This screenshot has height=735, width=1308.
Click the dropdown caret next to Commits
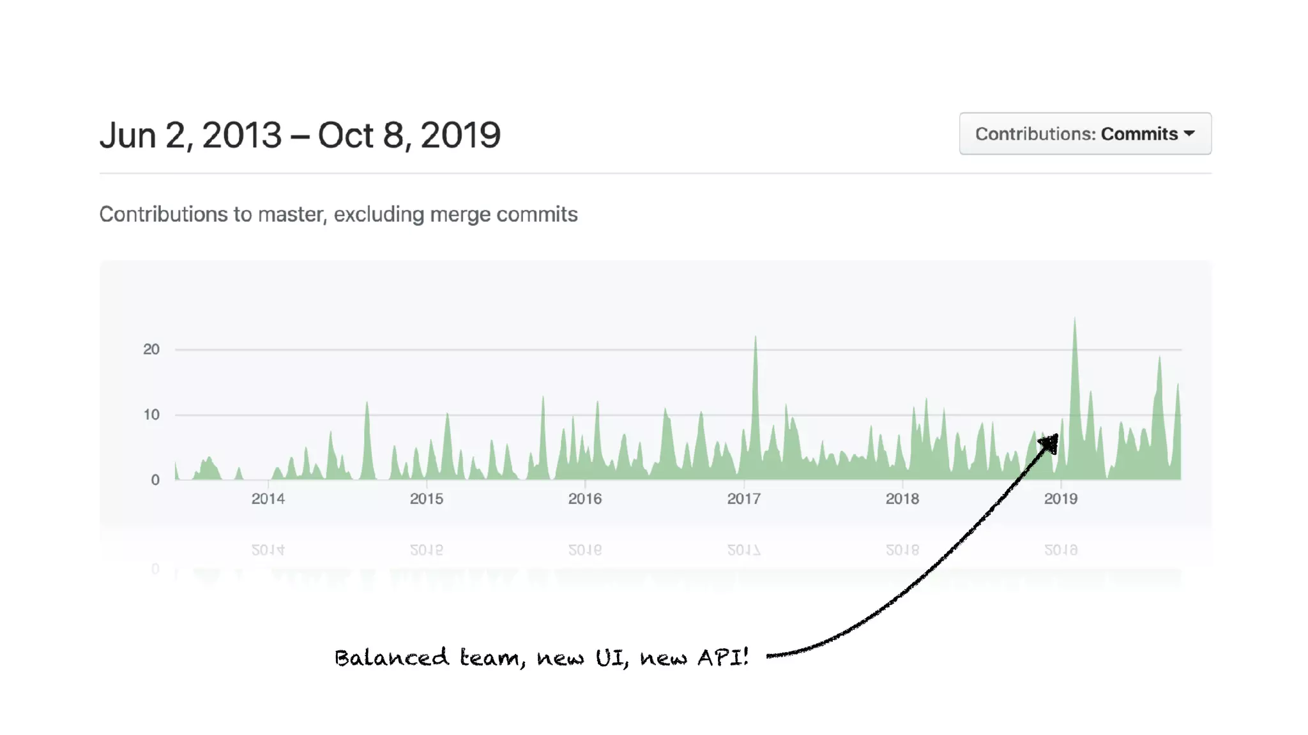[x=1189, y=134]
